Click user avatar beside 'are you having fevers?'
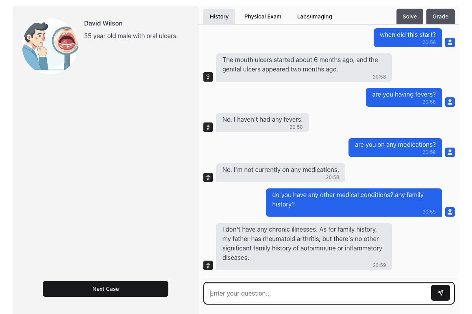 tap(450, 102)
